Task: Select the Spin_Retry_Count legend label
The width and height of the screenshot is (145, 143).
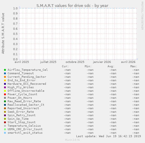Action: [22, 115]
